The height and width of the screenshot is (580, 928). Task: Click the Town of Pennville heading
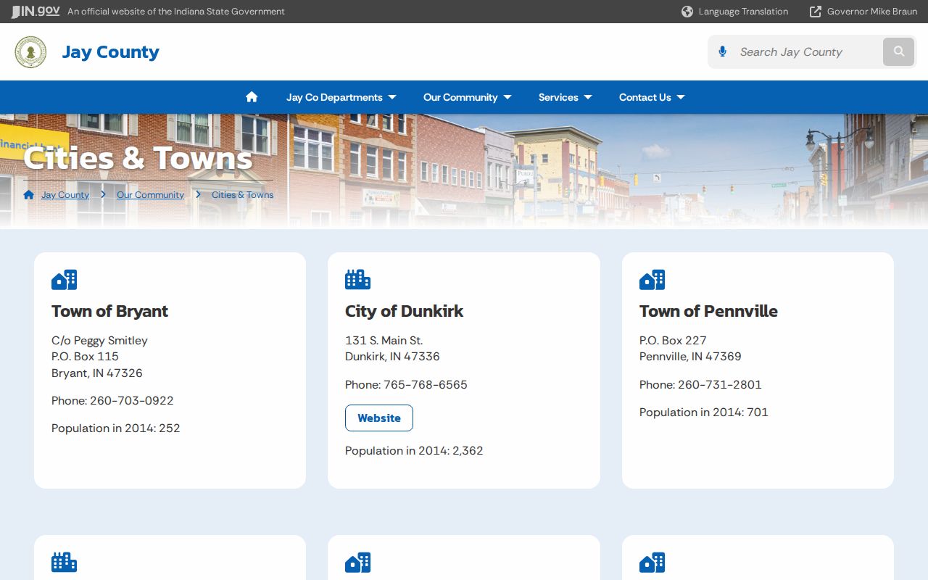(708, 311)
